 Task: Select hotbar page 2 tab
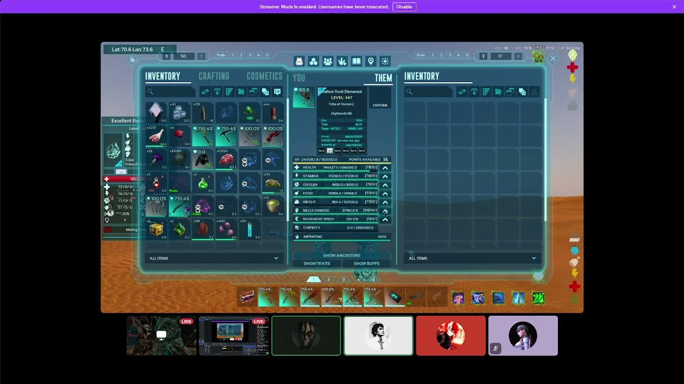[x=329, y=279]
